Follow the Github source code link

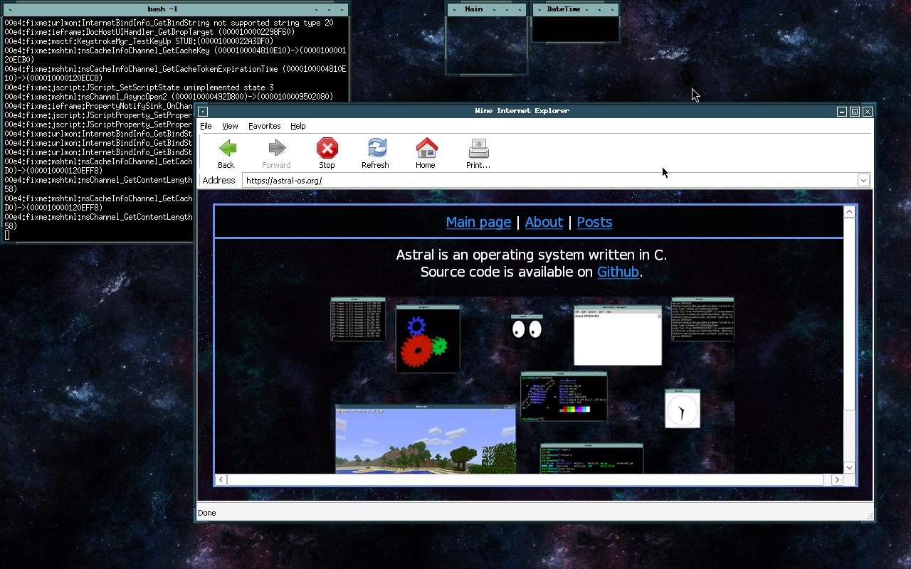click(618, 272)
